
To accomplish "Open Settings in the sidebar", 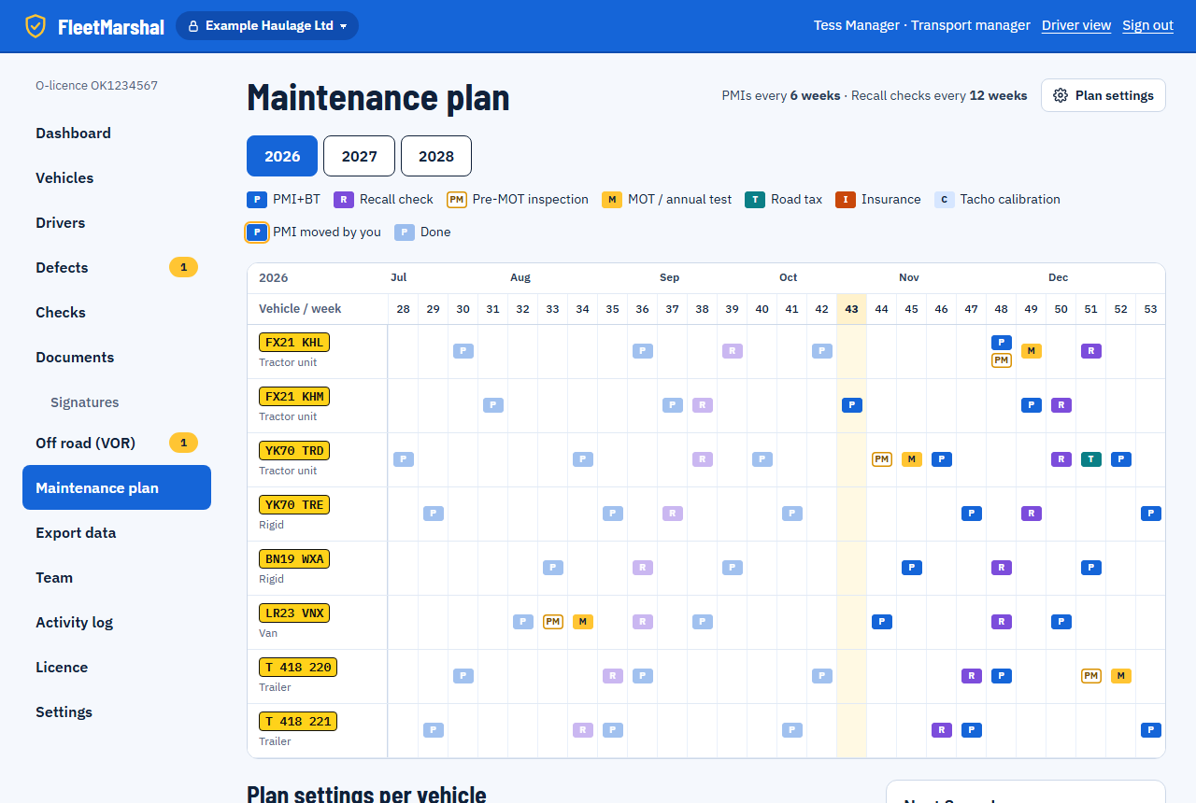I will click(x=117, y=711).
